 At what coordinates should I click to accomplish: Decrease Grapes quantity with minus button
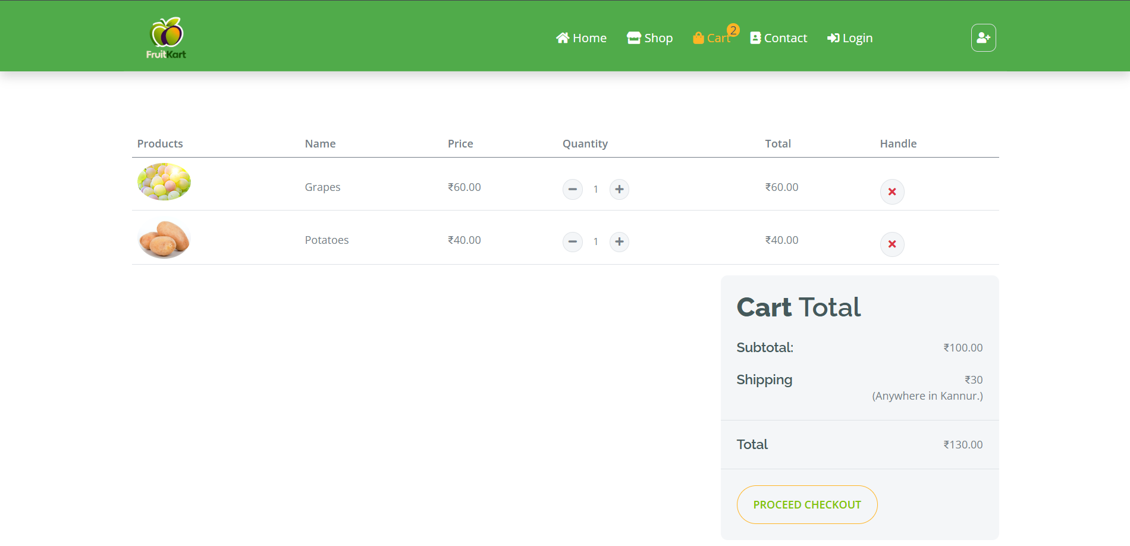tap(572, 189)
